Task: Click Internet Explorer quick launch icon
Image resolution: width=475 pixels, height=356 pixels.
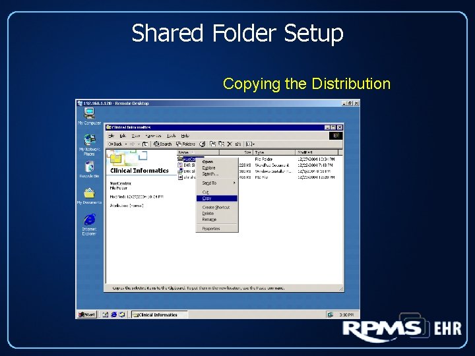Action: pyautogui.click(x=114, y=314)
